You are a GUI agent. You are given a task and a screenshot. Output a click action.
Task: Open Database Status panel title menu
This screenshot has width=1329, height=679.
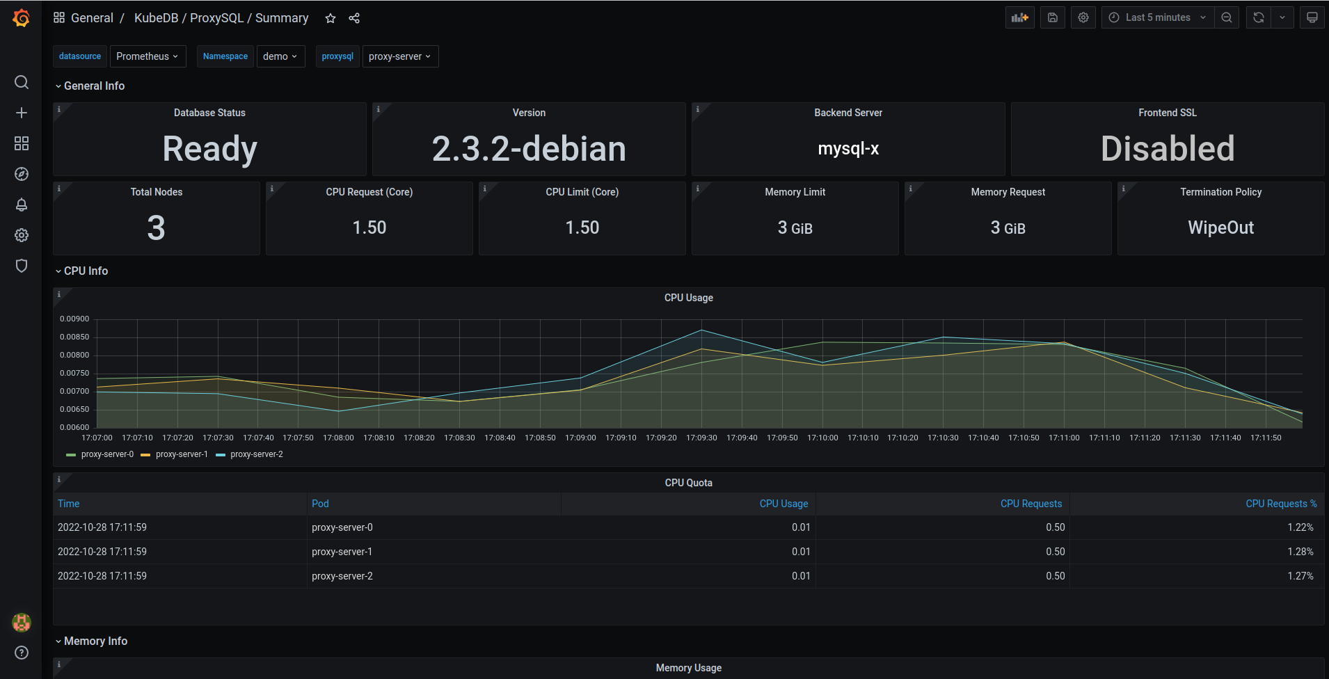[x=209, y=113]
